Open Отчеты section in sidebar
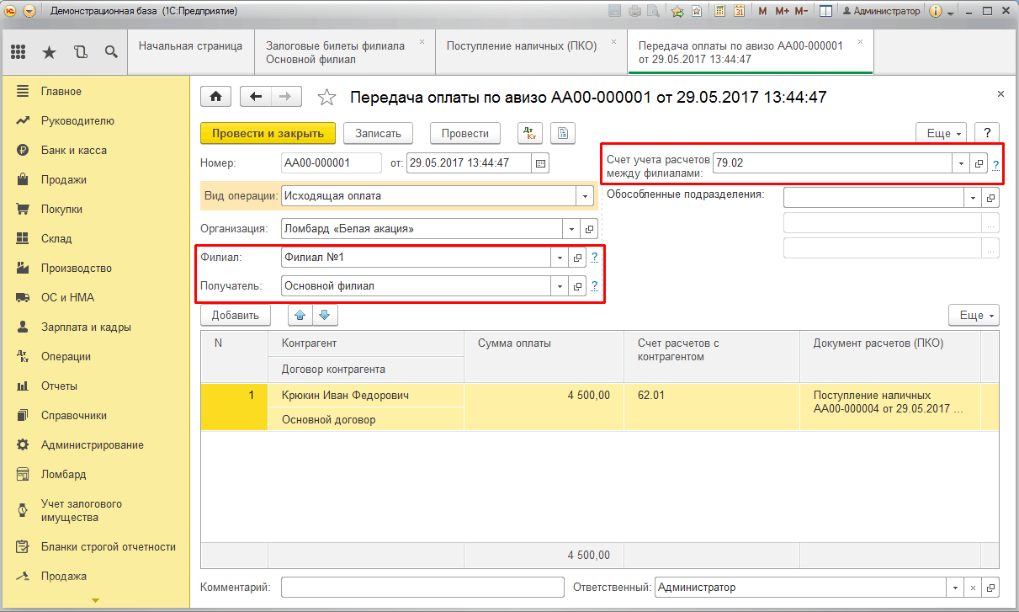 click(59, 386)
